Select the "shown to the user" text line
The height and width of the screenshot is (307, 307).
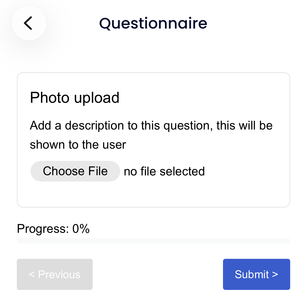78,145
